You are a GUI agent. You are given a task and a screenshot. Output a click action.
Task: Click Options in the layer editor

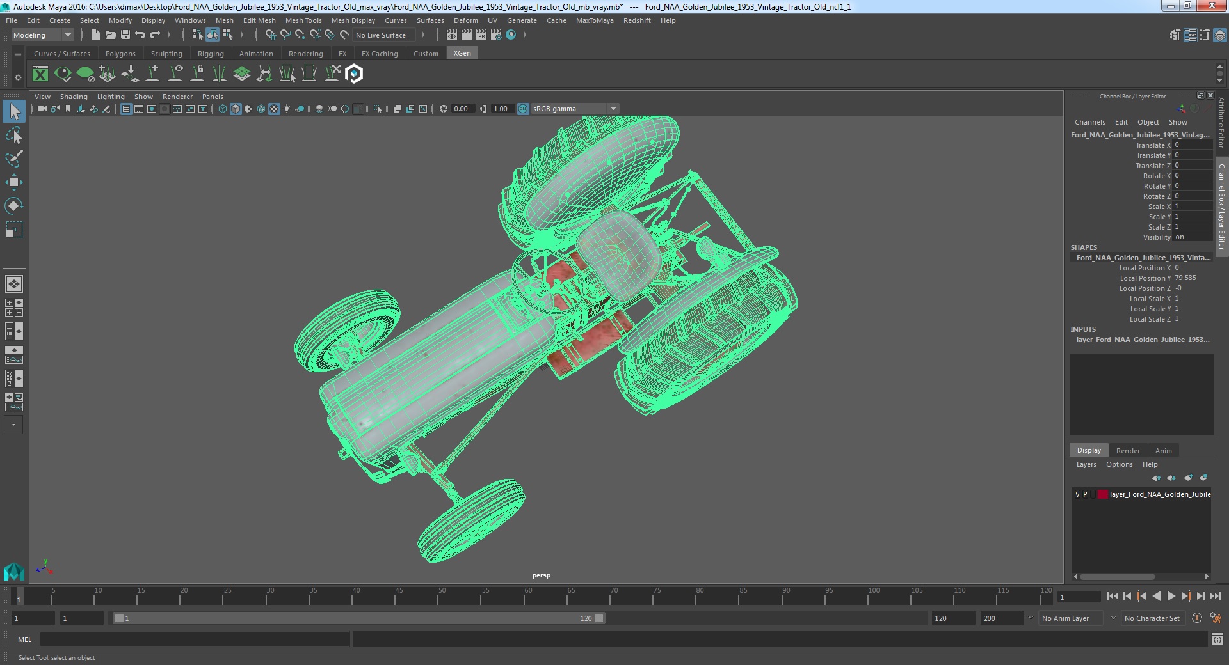[x=1119, y=464]
